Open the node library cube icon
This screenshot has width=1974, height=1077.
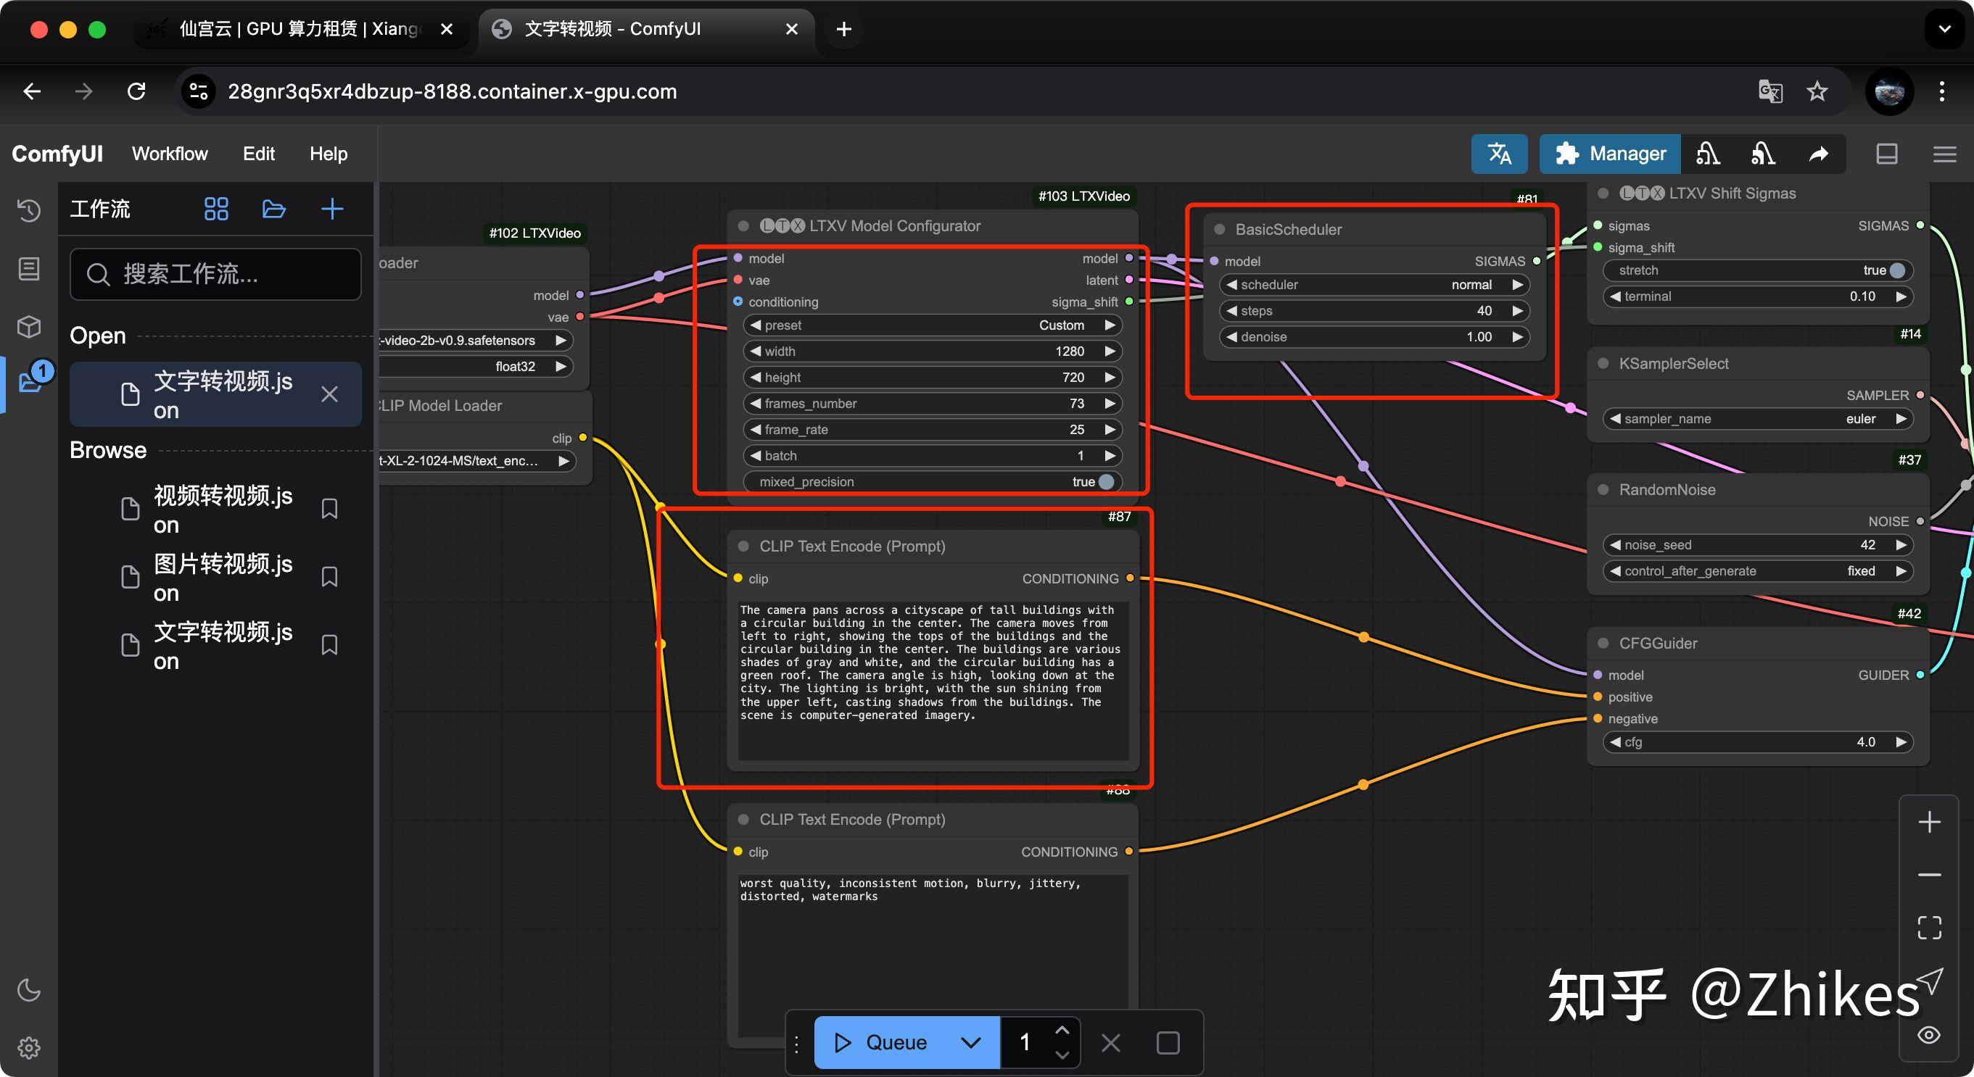[x=29, y=326]
